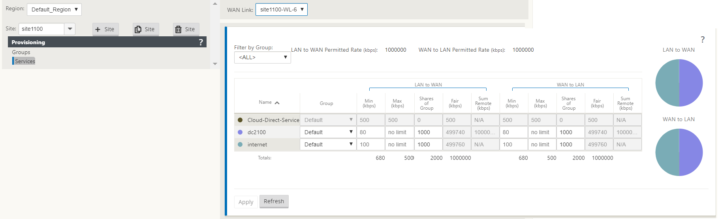Viewport: 718px width, 219px height.
Task: Click the left panel scrollbar down arrow
Action: 215,64
